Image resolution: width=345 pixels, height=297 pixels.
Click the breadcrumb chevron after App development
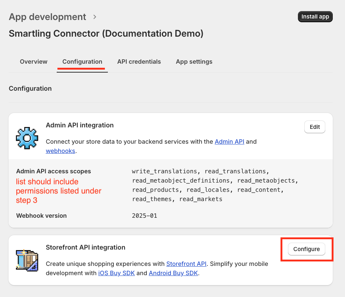click(94, 17)
